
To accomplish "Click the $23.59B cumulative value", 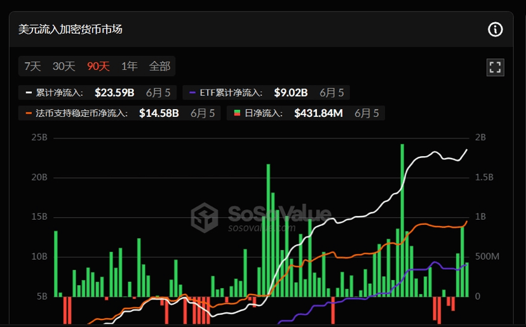I will (x=114, y=93).
